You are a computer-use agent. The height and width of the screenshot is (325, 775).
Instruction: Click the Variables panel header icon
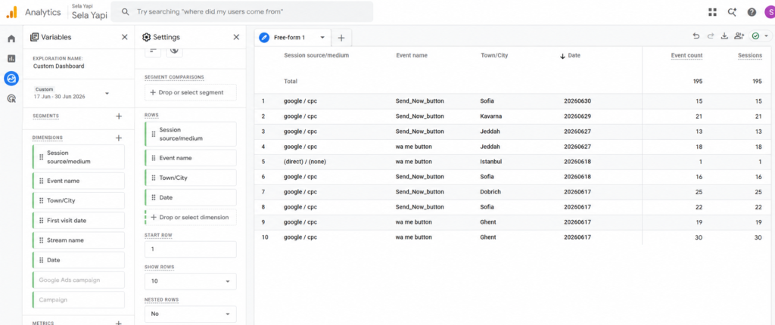coord(34,37)
